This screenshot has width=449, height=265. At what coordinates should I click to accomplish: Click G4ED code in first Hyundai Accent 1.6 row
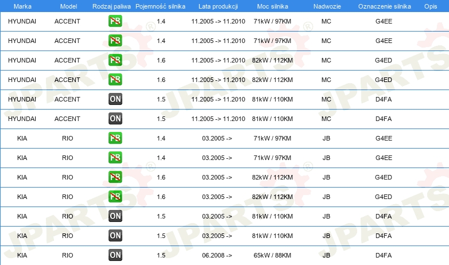click(x=384, y=60)
